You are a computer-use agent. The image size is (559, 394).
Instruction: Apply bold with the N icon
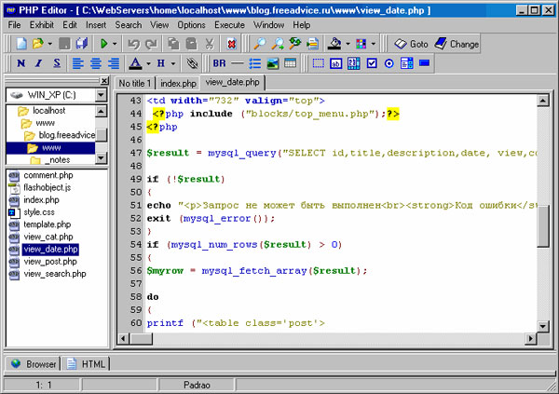coord(21,63)
